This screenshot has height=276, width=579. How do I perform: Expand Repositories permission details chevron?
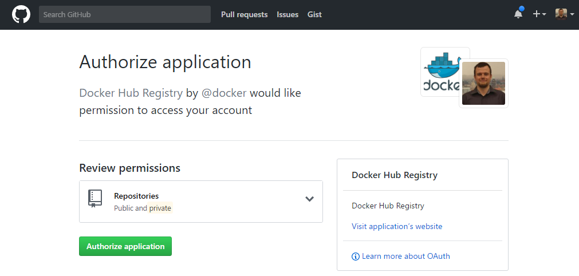click(309, 199)
